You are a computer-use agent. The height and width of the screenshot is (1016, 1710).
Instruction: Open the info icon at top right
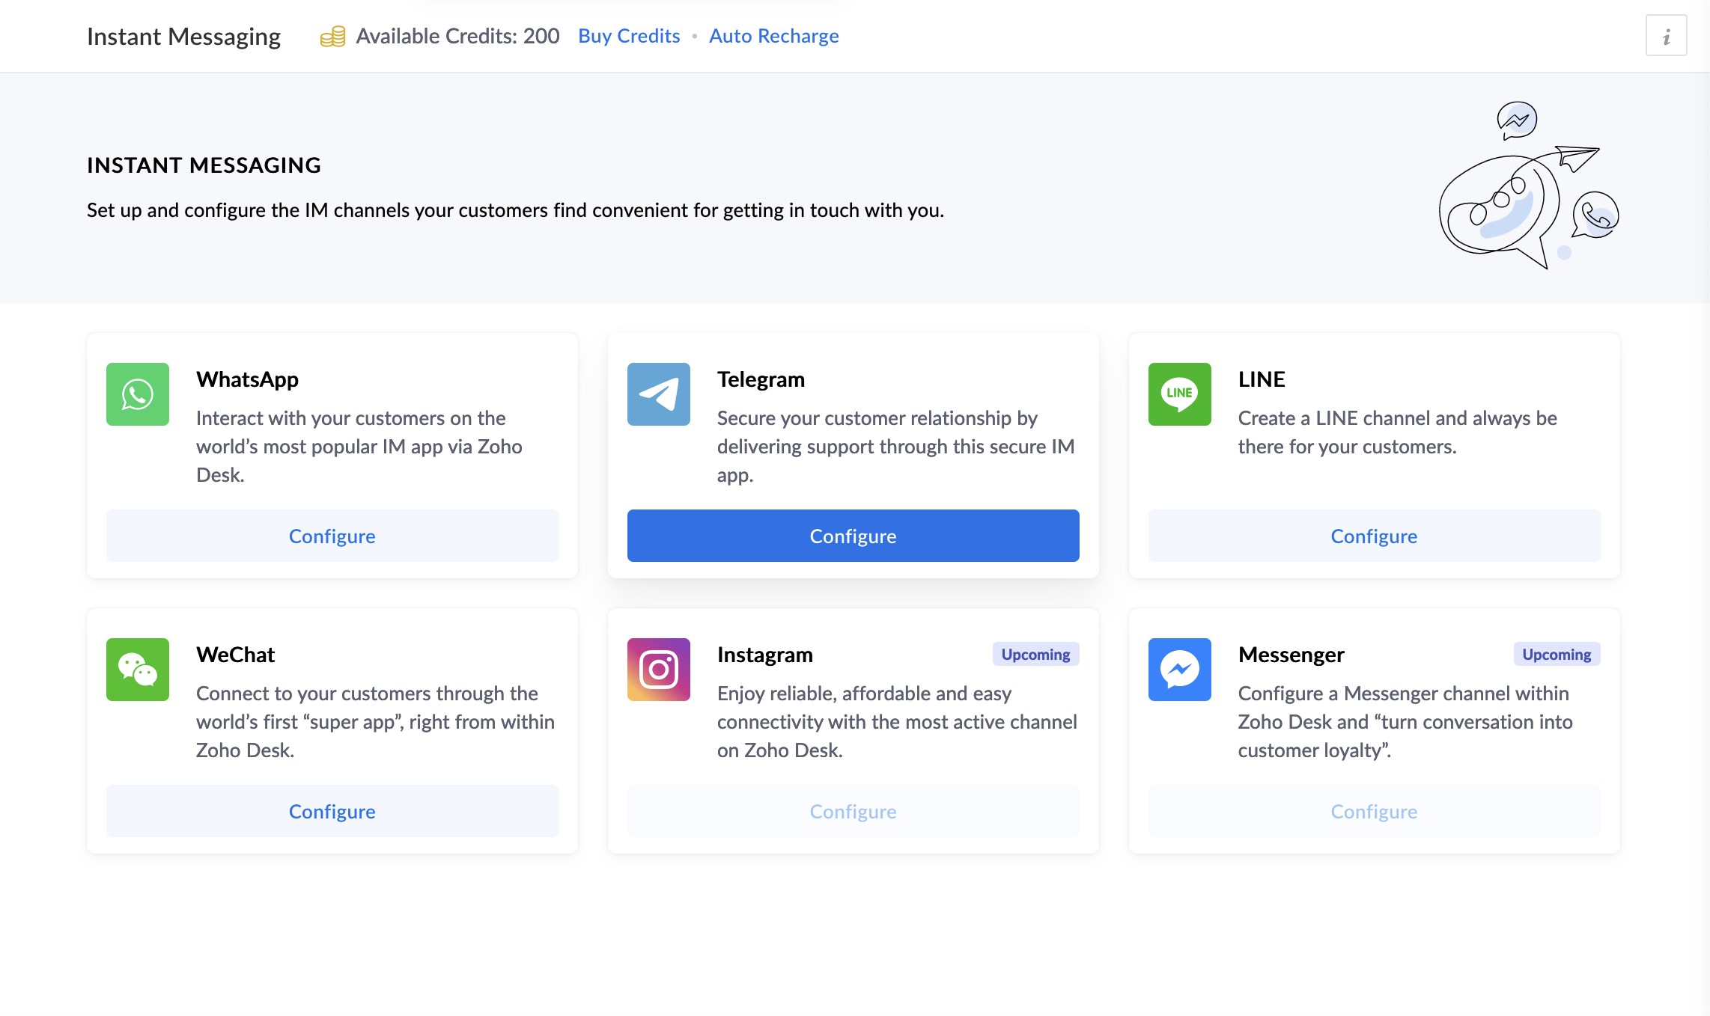(1667, 36)
